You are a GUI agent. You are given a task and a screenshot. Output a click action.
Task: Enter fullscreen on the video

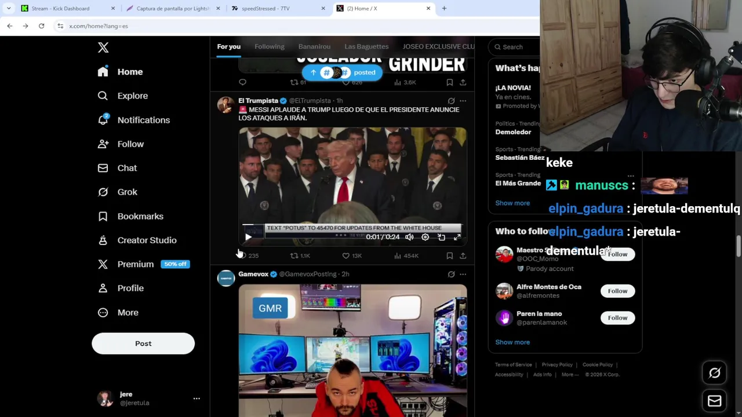(457, 237)
